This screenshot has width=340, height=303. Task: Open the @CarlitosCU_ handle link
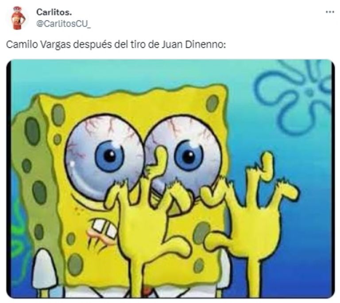pyautogui.click(x=63, y=24)
